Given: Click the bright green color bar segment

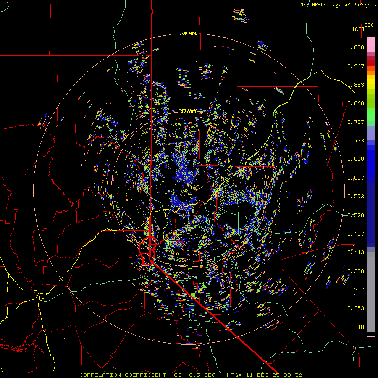Looking at the screenshot, I should point(371,115).
